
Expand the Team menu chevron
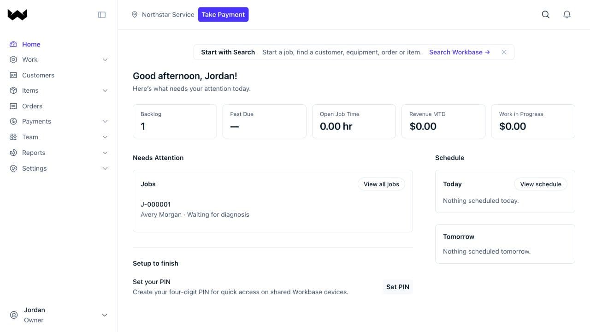[105, 137]
